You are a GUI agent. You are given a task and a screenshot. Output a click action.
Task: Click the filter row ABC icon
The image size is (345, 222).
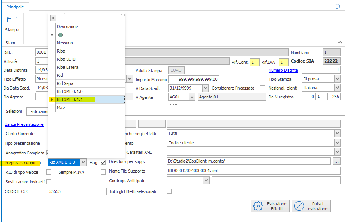tap(60, 35)
